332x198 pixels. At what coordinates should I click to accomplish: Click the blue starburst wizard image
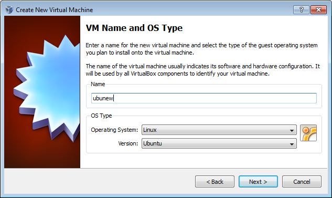coord(47,88)
